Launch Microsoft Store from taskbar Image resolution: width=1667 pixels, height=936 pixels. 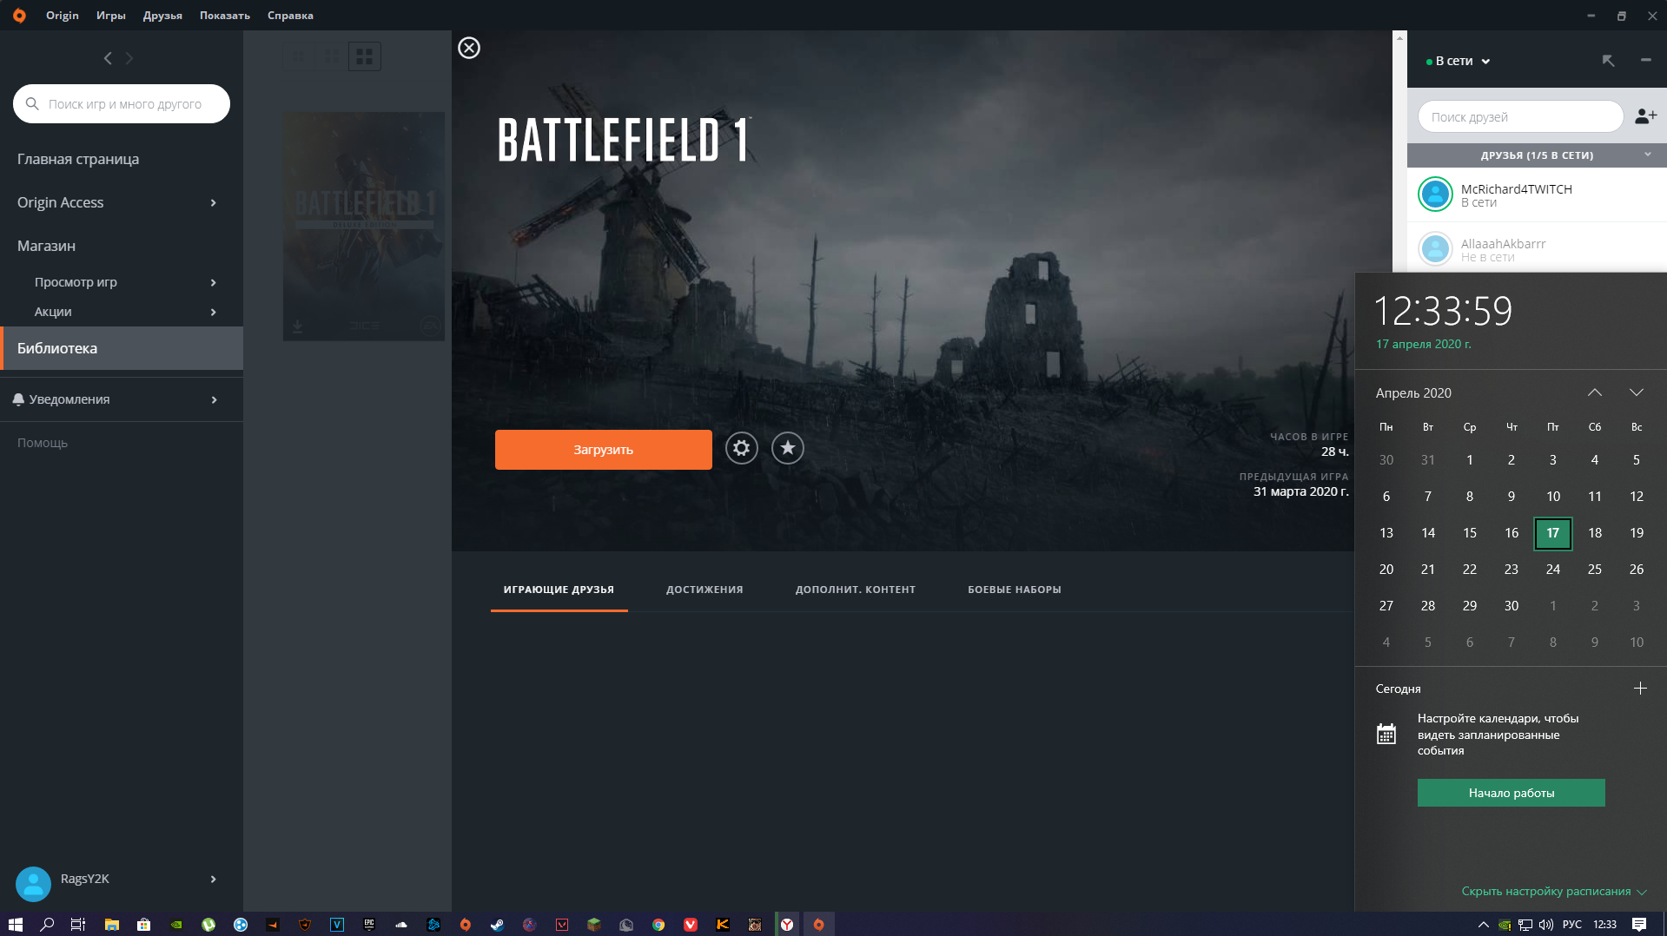(x=143, y=925)
